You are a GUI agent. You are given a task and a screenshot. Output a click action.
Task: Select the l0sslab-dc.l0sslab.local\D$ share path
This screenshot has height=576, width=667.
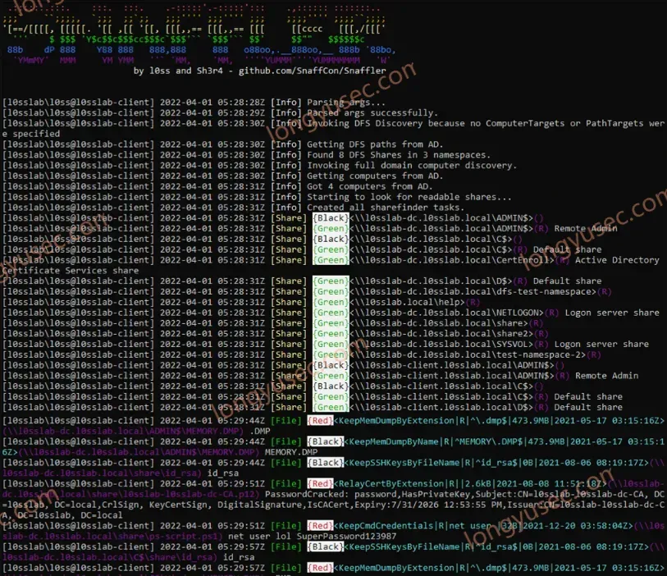[x=431, y=281]
